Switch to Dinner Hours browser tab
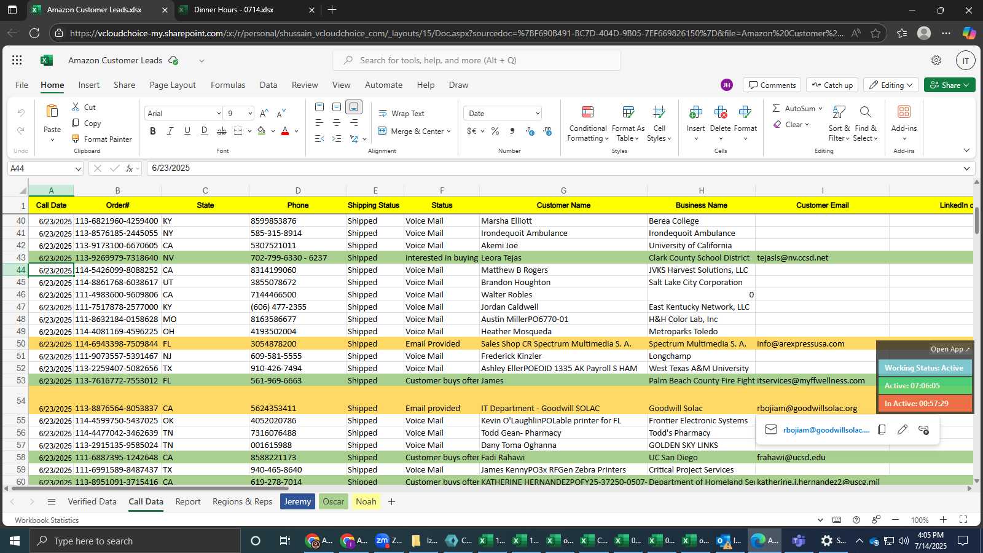Screen dimensions: 983x553 (246, 10)
